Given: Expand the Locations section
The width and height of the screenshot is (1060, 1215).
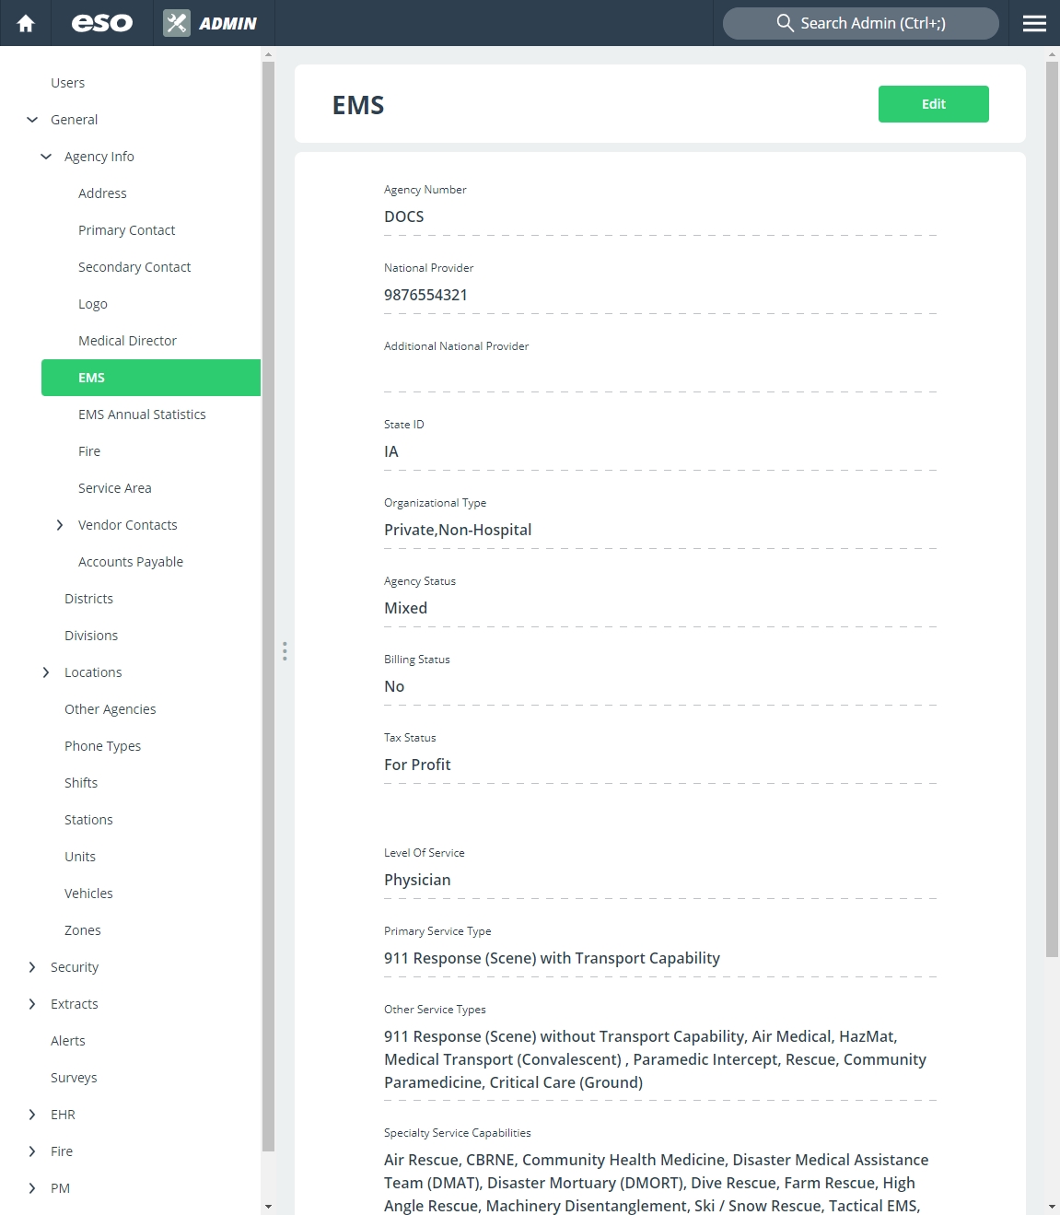Looking at the screenshot, I should coord(46,672).
